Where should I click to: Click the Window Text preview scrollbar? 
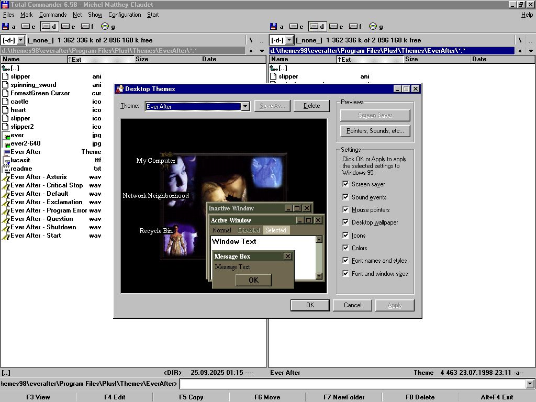pyautogui.click(x=319, y=258)
